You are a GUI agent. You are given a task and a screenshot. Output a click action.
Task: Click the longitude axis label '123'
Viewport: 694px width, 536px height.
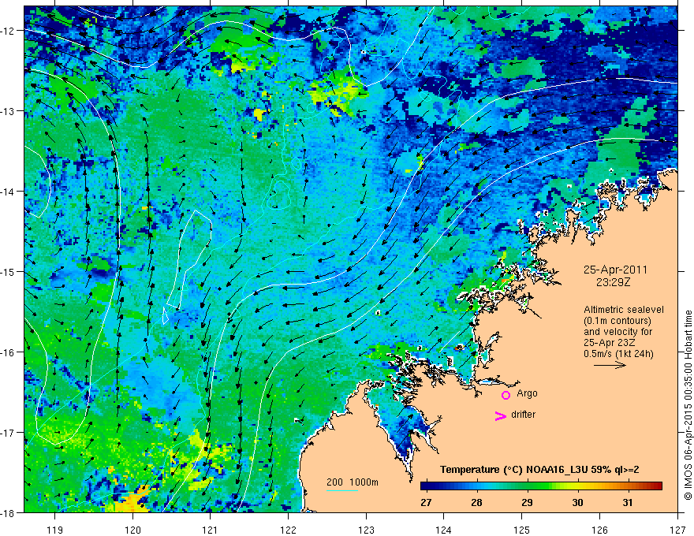(x=366, y=530)
